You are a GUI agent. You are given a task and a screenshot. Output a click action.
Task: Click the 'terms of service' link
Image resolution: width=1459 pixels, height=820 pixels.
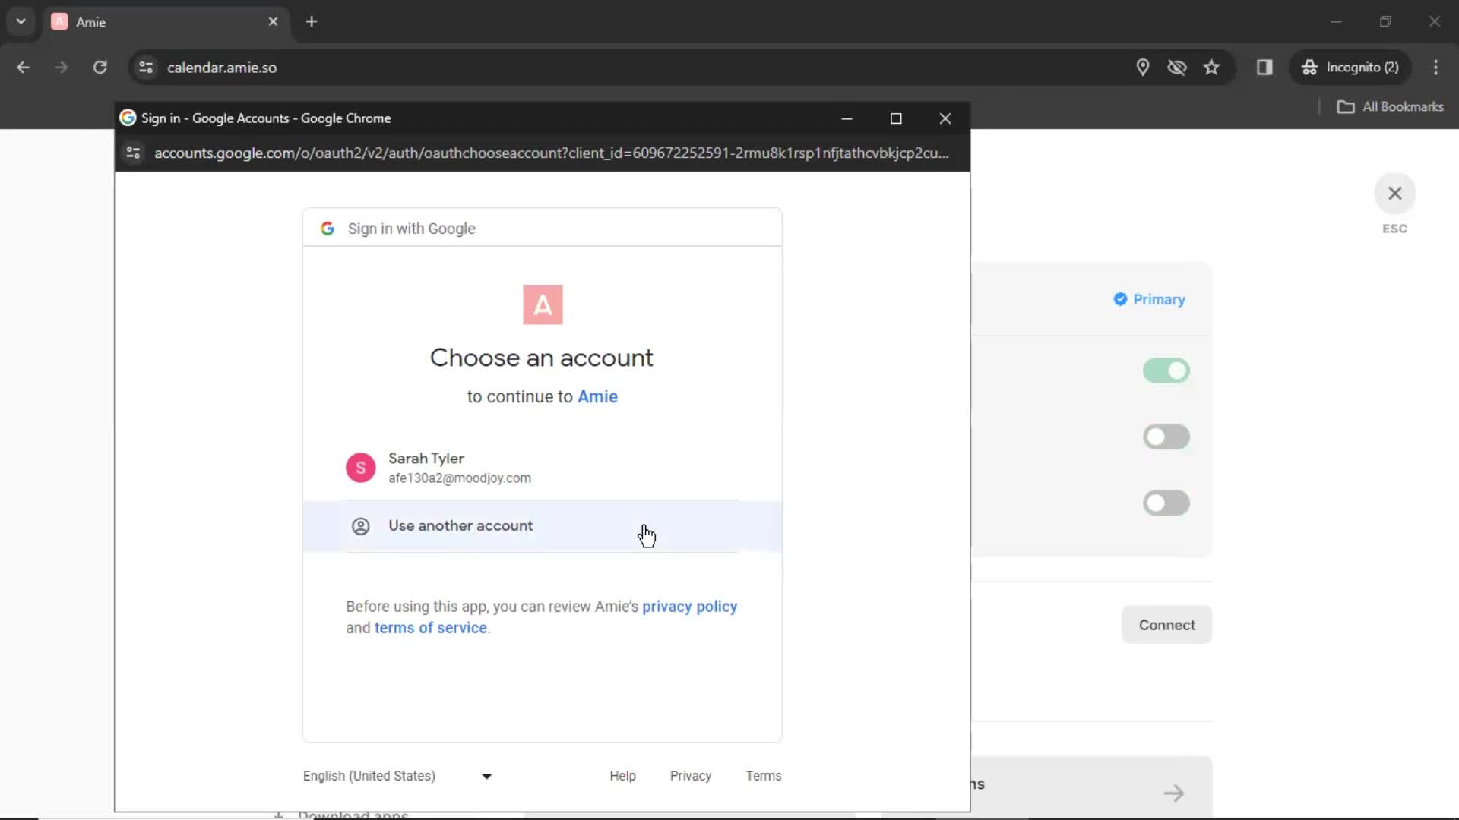(431, 628)
